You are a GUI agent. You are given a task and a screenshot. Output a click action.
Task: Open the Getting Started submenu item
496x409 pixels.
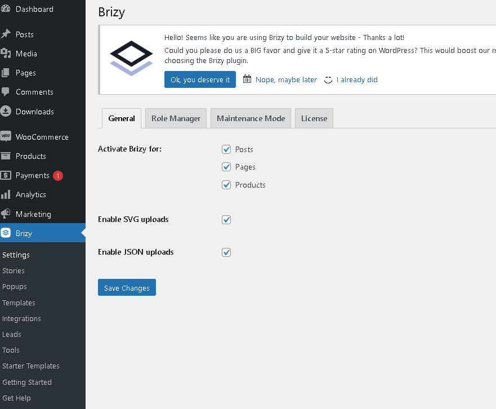click(x=27, y=382)
